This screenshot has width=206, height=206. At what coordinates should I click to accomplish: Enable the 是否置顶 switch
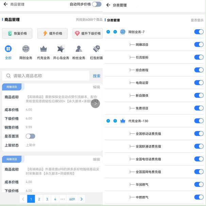point(30,136)
